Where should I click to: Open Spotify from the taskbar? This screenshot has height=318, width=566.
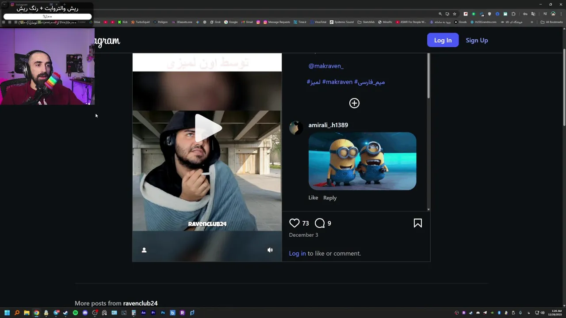[x=75, y=313]
